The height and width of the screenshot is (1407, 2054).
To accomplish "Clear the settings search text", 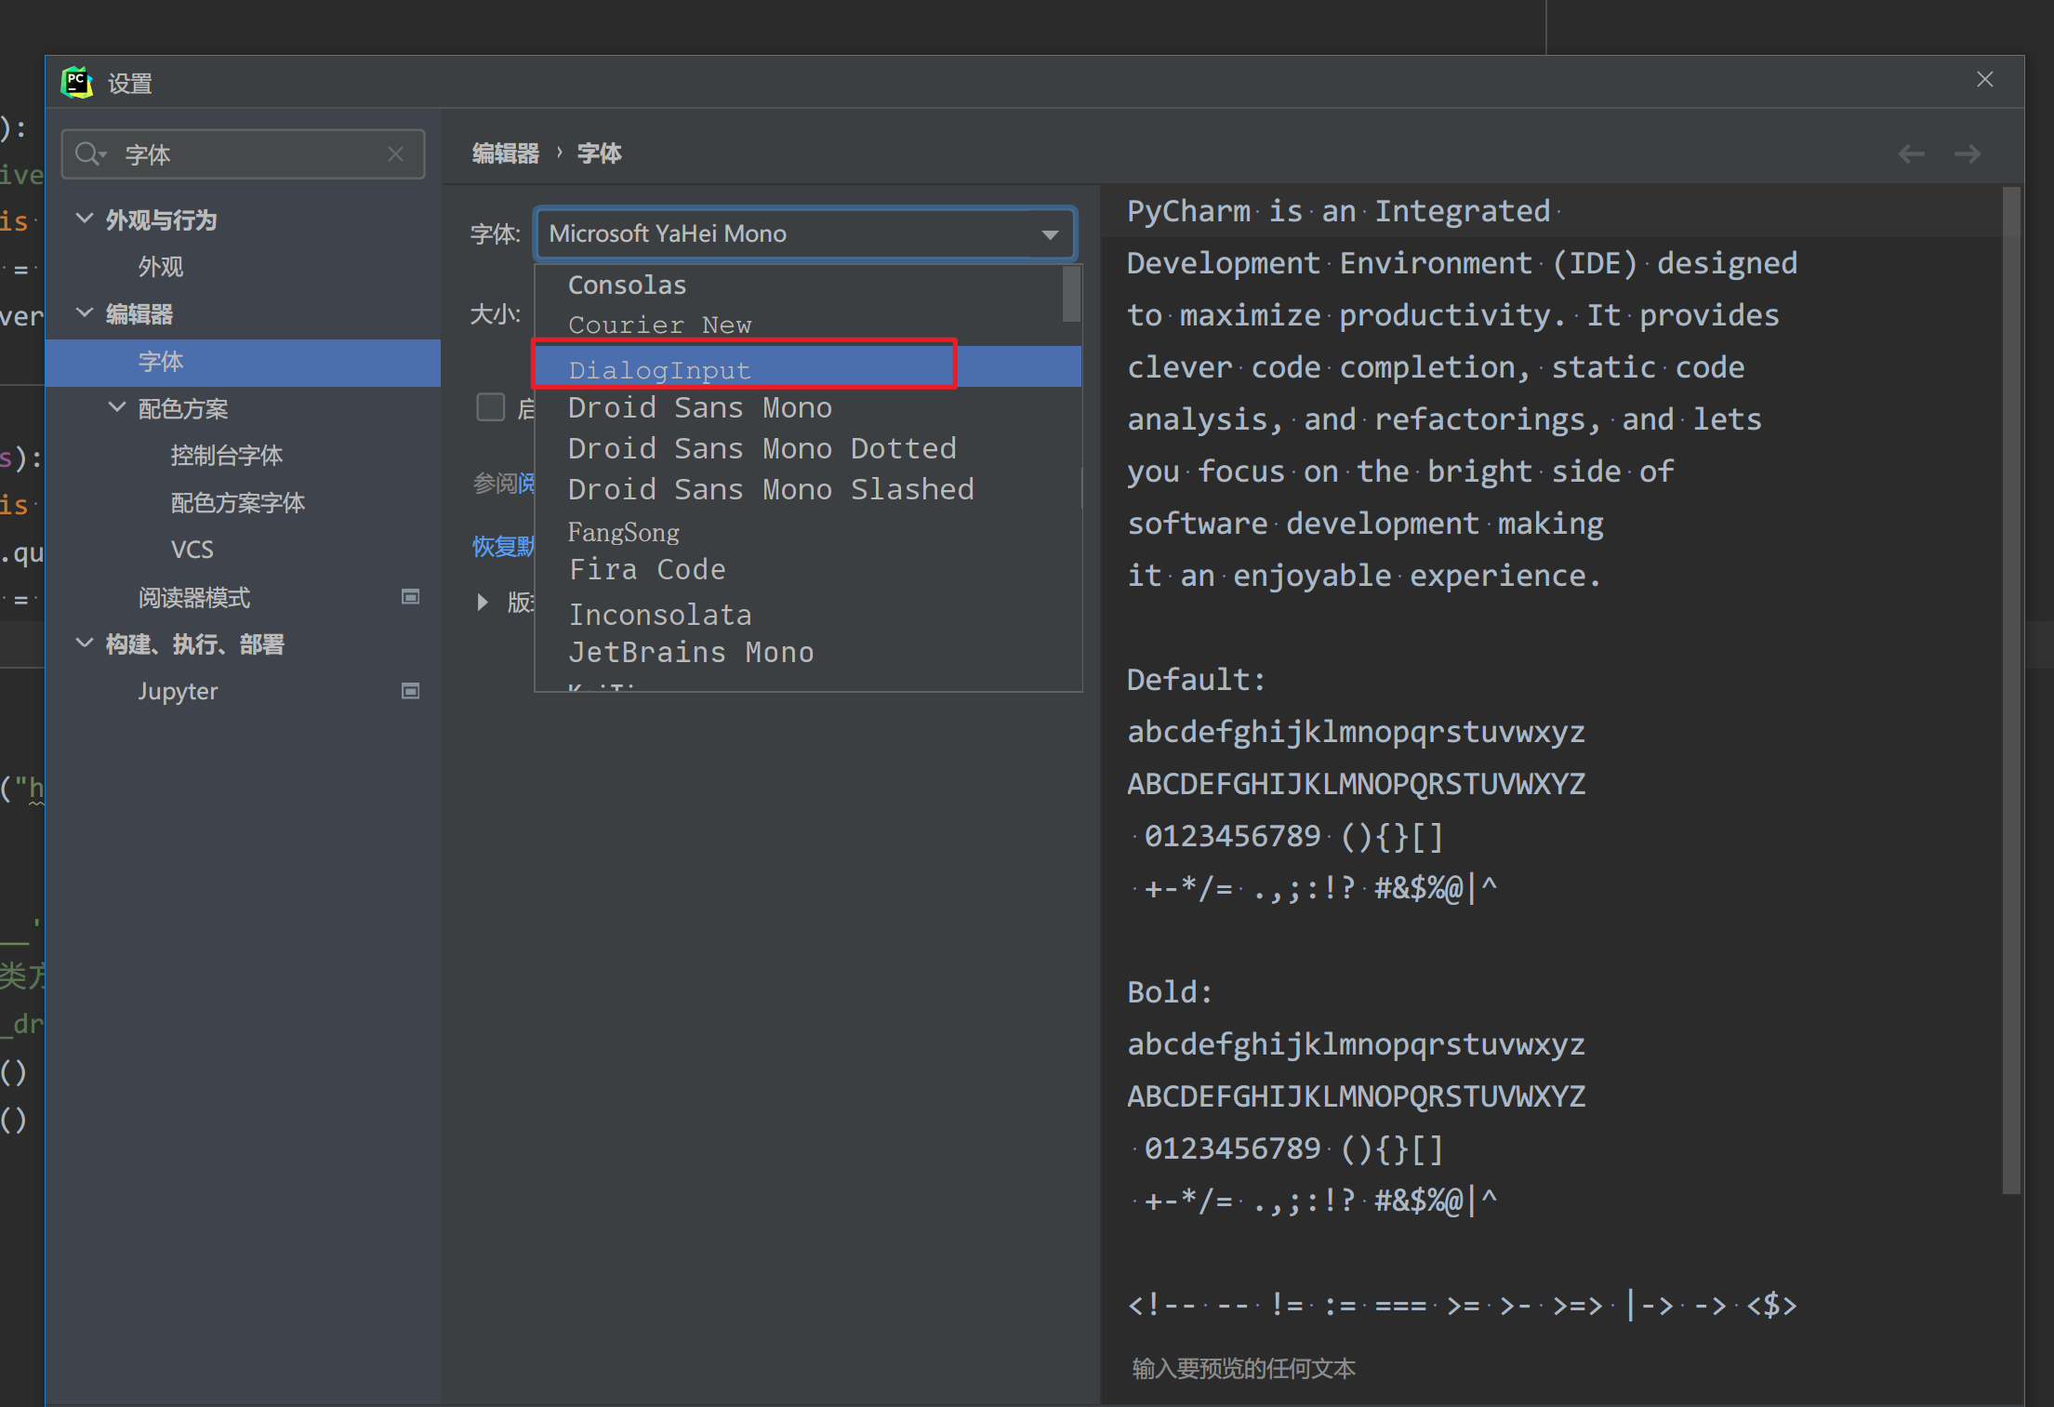I will 396,153.
